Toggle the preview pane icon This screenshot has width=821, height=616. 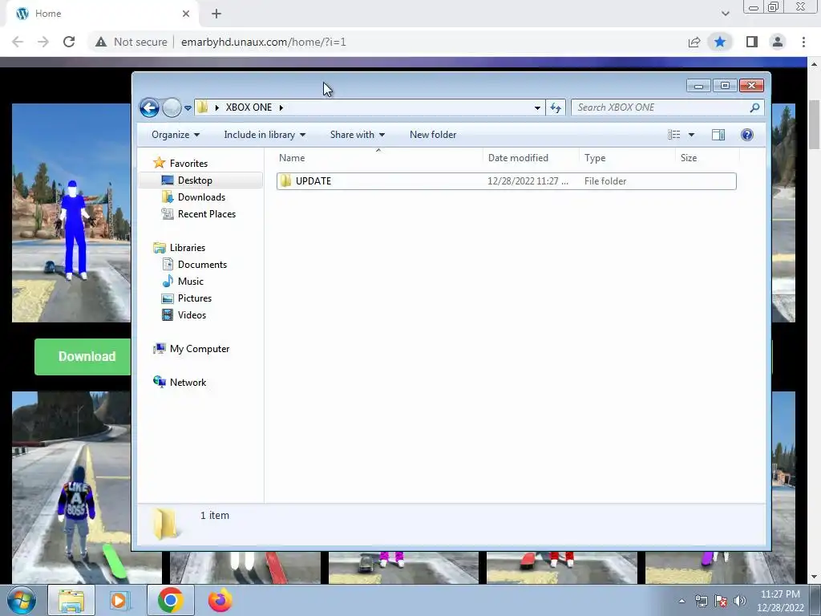[718, 135]
